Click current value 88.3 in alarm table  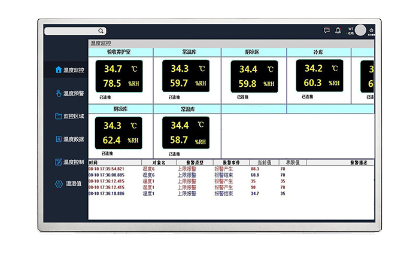(255, 169)
